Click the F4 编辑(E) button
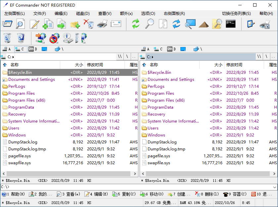The height and width of the screenshot is (207, 278). click(x=96, y=194)
